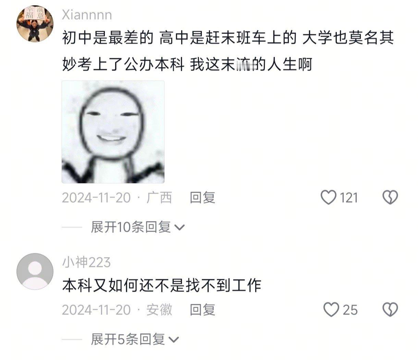View the smiling stick figure meme image
The width and height of the screenshot is (418, 360).
(113, 132)
